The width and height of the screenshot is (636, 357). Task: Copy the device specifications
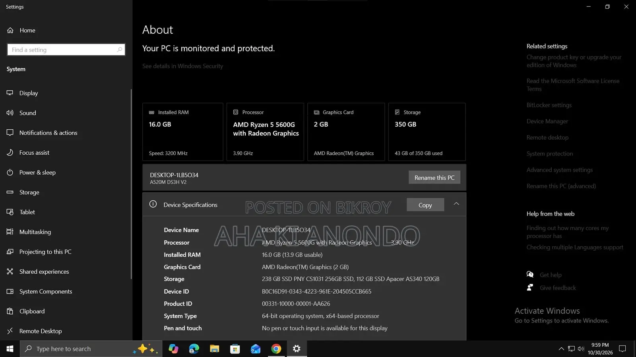425,205
